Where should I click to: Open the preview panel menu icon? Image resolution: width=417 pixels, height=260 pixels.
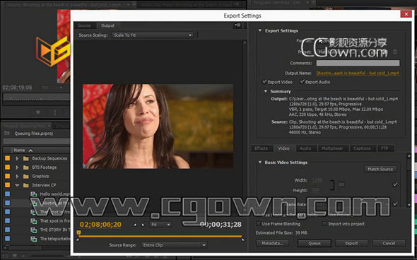point(237,25)
